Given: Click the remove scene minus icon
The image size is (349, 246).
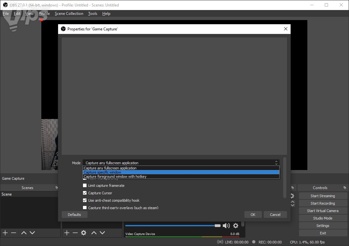Looking at the screenshot, I should click(x=14, y=233).
